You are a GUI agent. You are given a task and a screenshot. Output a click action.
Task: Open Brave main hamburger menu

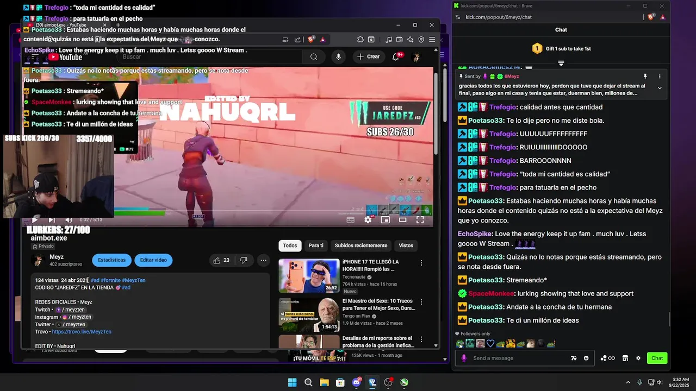pyautogui.click(x=432, y=40)
